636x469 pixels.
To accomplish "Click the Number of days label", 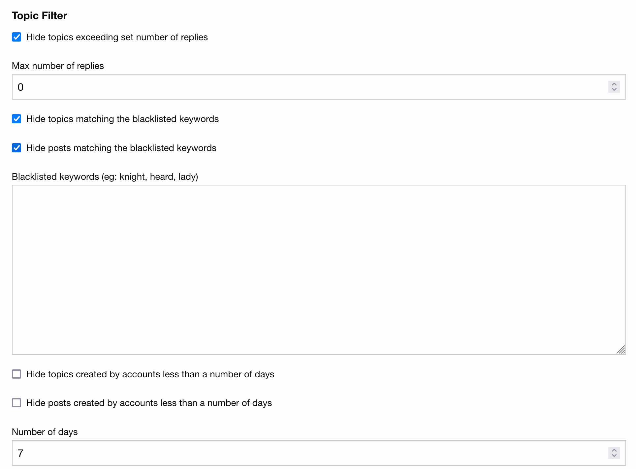I will point(45,432).
